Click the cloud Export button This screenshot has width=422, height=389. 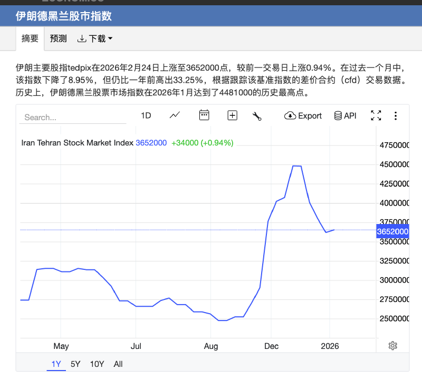coord(303,115)
